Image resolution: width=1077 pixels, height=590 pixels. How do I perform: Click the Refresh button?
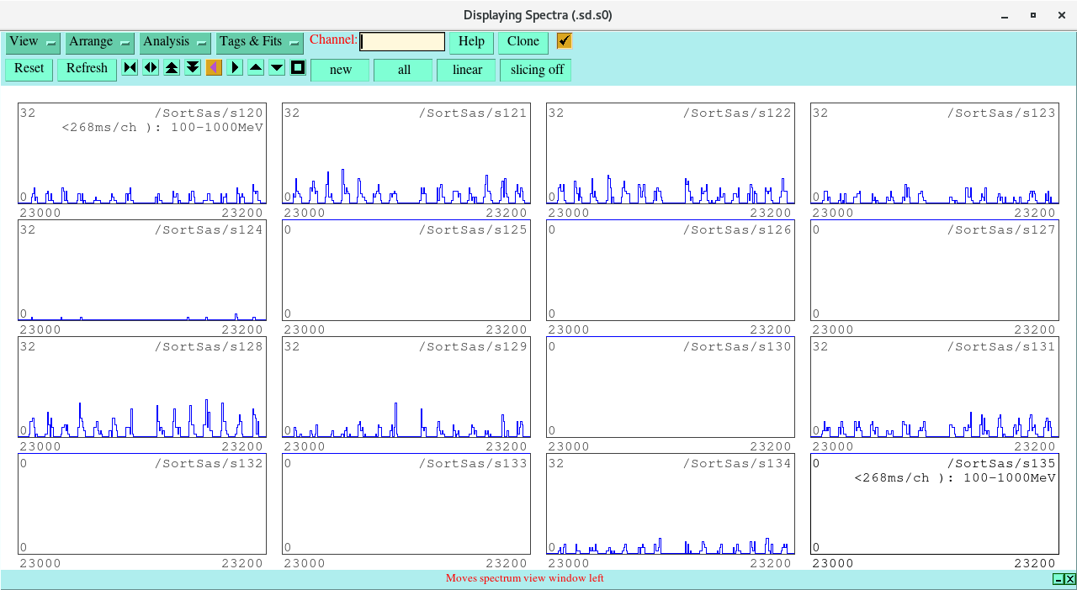click(x=87, y=69)
